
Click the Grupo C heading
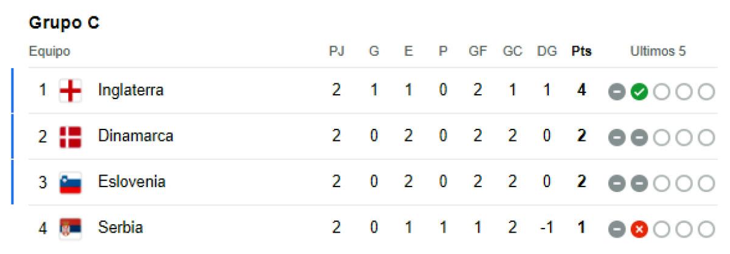tap(64, 23)
